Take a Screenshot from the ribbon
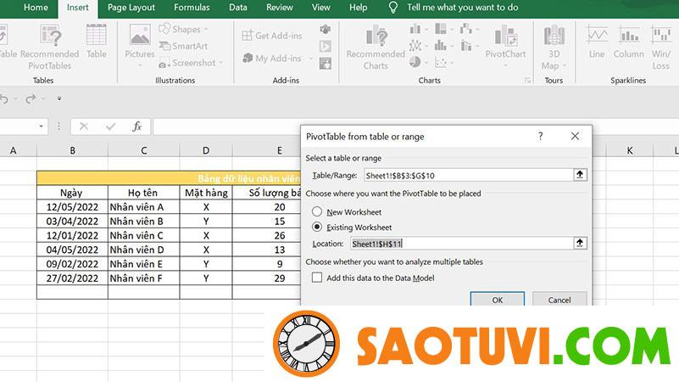 pos(187,63)
